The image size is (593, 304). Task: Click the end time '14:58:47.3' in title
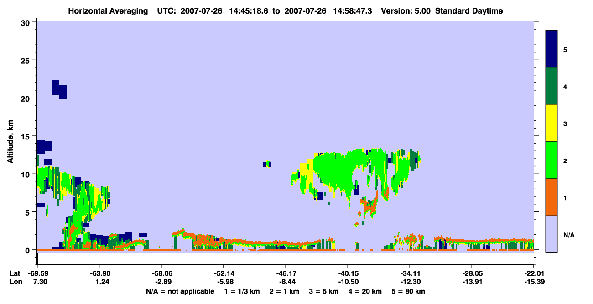(353, 11)
